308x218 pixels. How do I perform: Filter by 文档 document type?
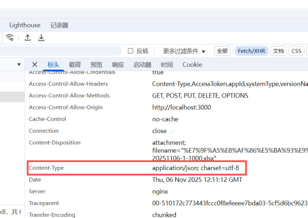278,51
